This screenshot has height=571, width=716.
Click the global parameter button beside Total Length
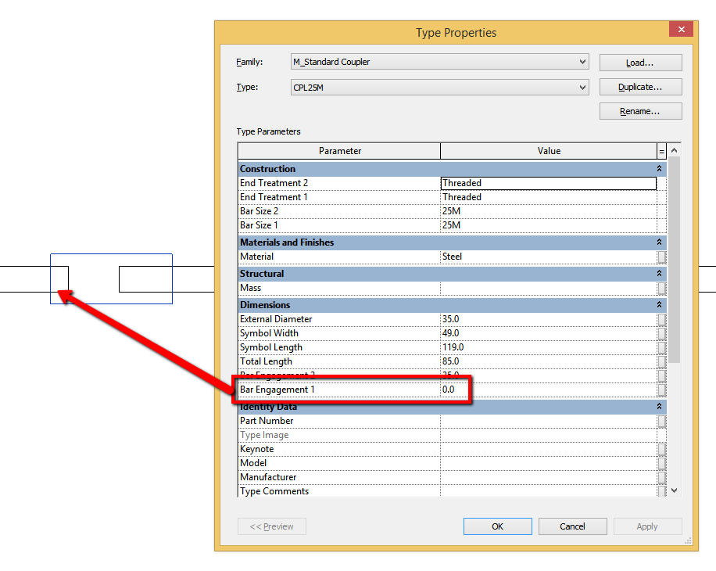click(661, 361)
